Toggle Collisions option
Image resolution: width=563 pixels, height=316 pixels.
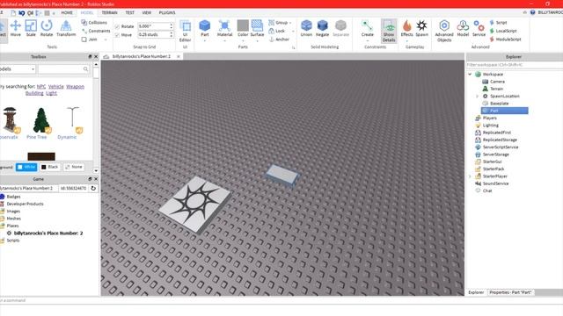pos(94,23)
